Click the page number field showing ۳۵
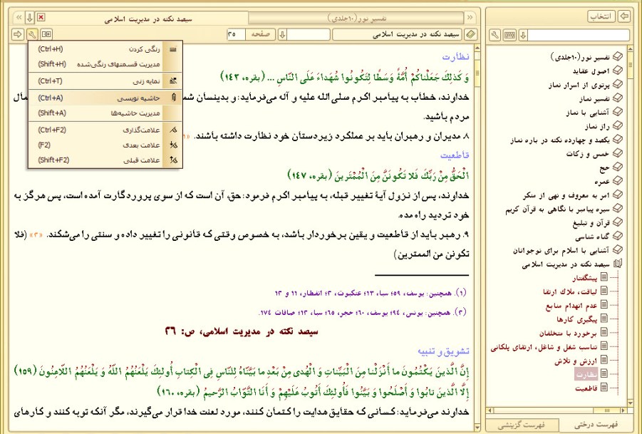The height and width of the screenshot is (434, 642). pos(236,34)
